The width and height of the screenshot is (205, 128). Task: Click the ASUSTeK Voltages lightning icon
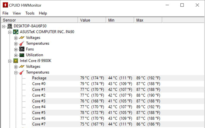[22, 37]
